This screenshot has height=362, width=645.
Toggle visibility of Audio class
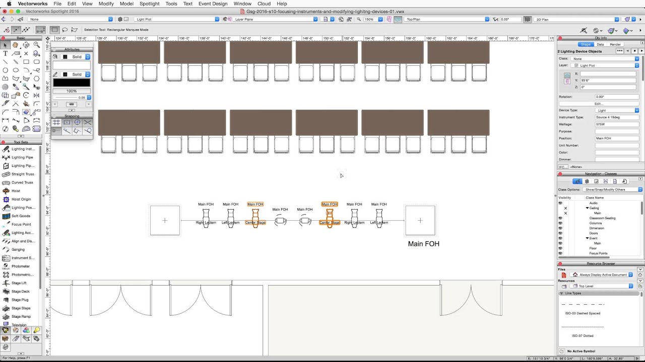tap(560, 203)
